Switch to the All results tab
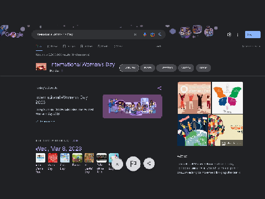 pyautogui.click(x=39, y=46)
